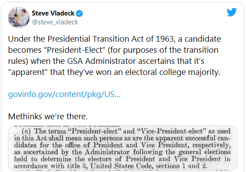Open Steve Vladeck's profile picture
246x172 pixels.
[x=19, y=17]
